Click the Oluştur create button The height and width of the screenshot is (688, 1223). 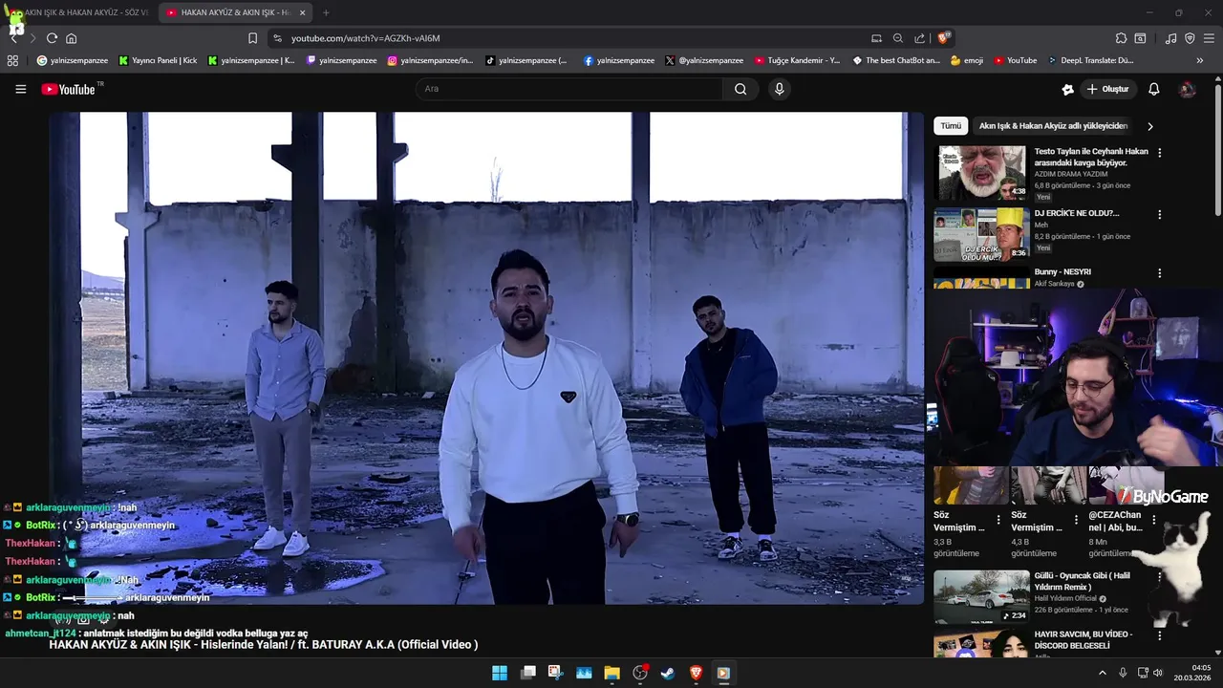pos(1107,89)
